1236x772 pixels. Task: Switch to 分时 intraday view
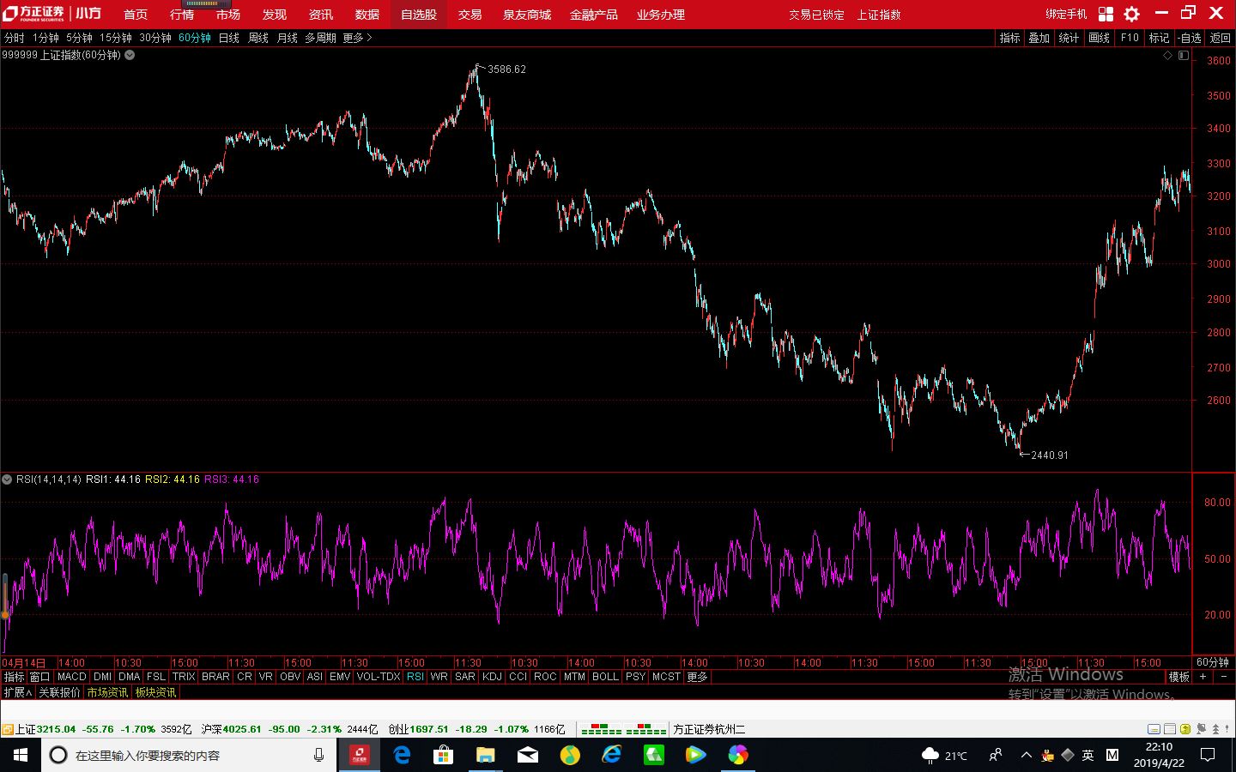coord(15,38)
